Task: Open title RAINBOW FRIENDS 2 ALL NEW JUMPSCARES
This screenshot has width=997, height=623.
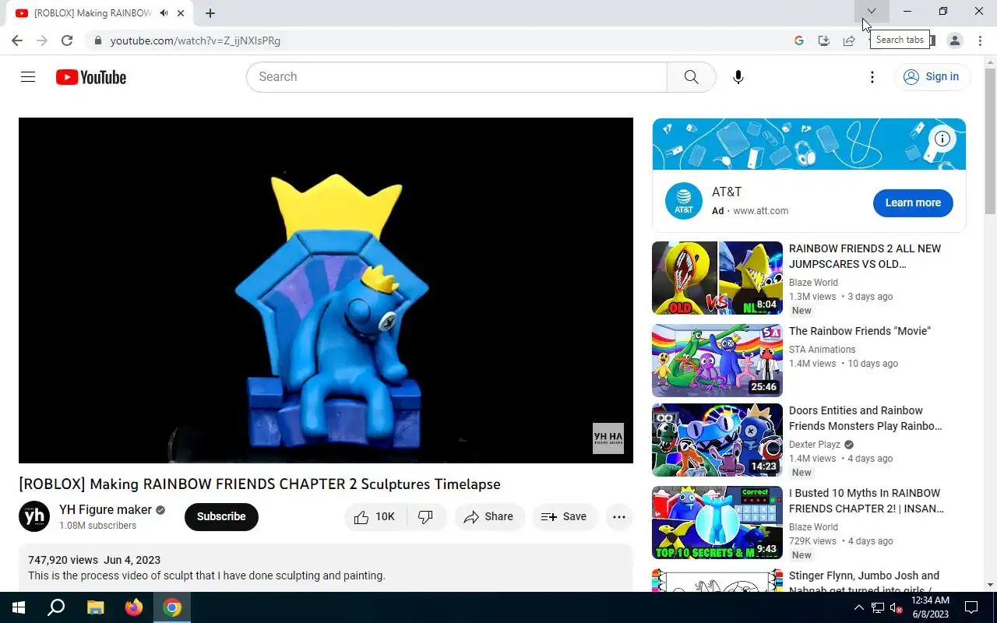Action: (865, 256)
